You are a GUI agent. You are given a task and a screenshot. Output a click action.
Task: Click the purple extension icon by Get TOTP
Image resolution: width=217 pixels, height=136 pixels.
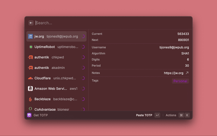click(29, 115)
